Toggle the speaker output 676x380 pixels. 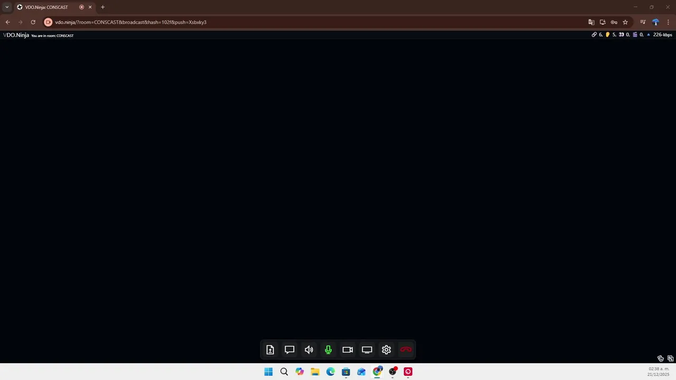(x=309, y=349)
